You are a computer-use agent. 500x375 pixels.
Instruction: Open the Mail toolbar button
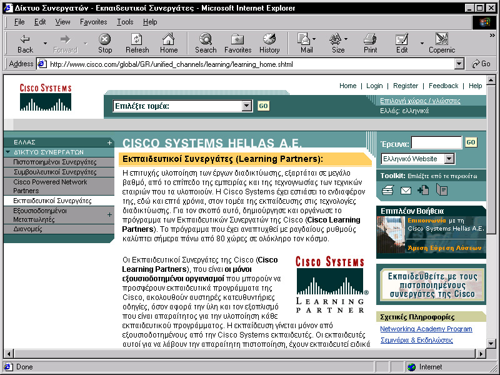pyautogui.click(x=306, y=44)
